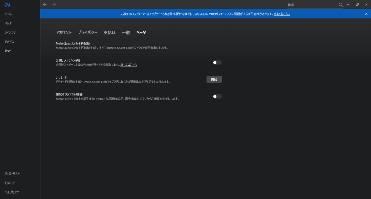The width and height of the screenshot is (371, 199).
Task: Minimize the Meta Quest Link window
Action: [348, 4]
